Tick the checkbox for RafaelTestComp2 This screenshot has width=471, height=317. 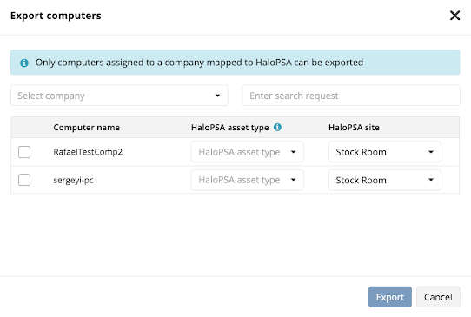(x=24, y=152)
